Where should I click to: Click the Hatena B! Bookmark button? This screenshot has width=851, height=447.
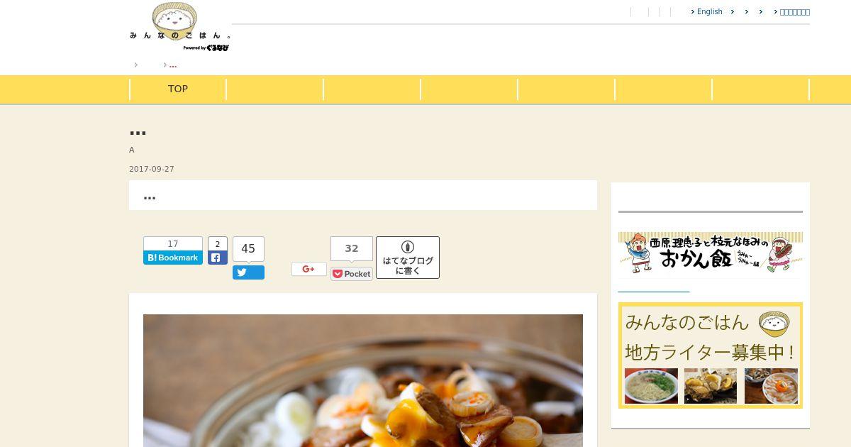coord(173,258)
